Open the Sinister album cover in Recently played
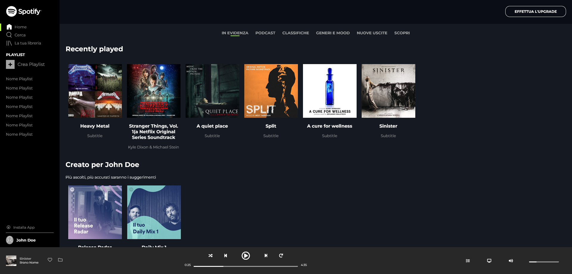 pos(388,91)
